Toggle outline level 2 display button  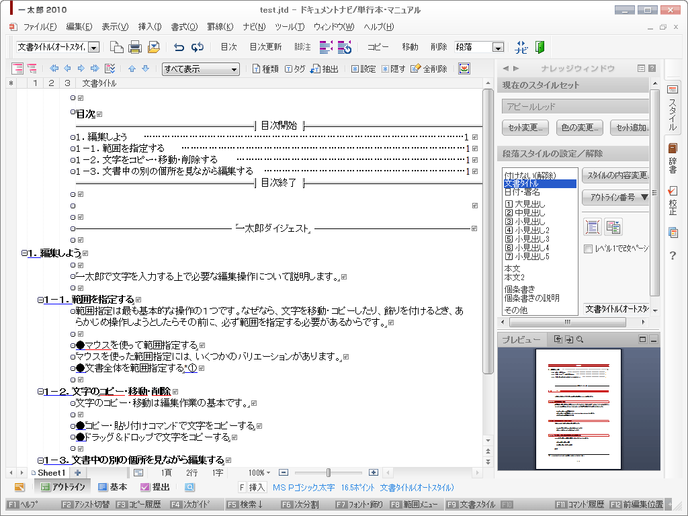[x=51, y=83]
